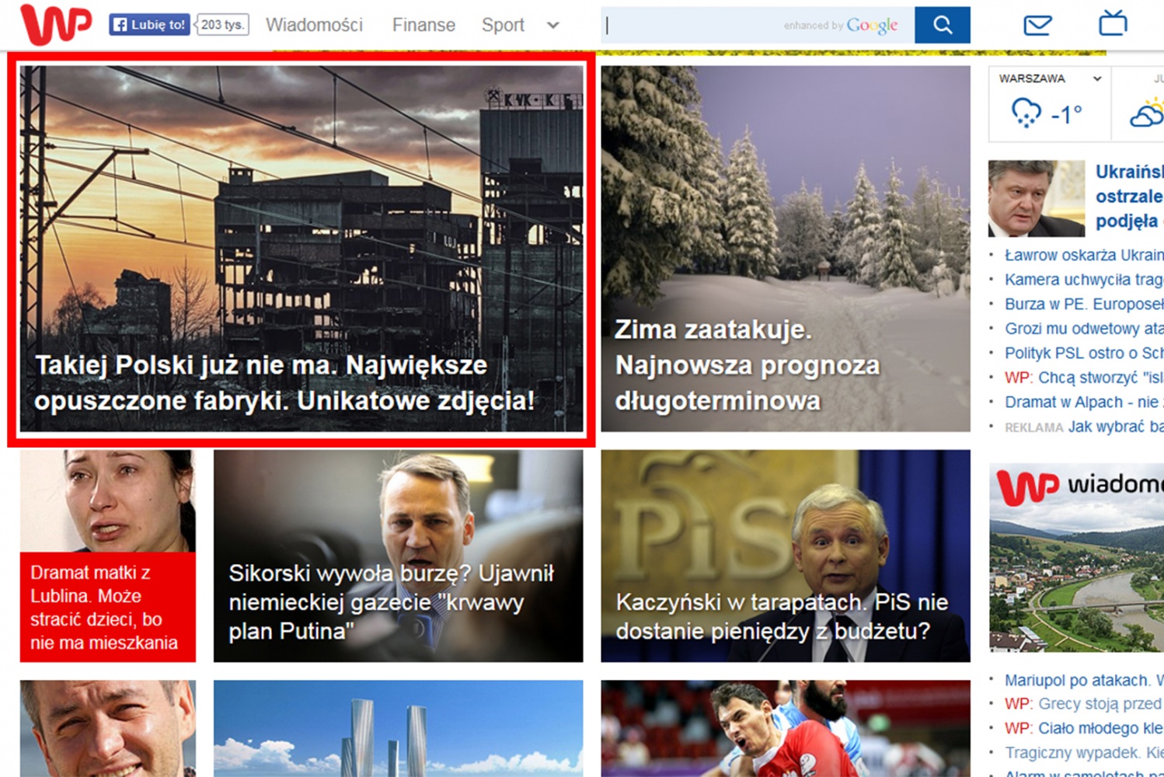Image resolution: width=1164 pixels, height=777 pixels.
Task: Open the Wiadomości menu item
Action: [314, 25]
